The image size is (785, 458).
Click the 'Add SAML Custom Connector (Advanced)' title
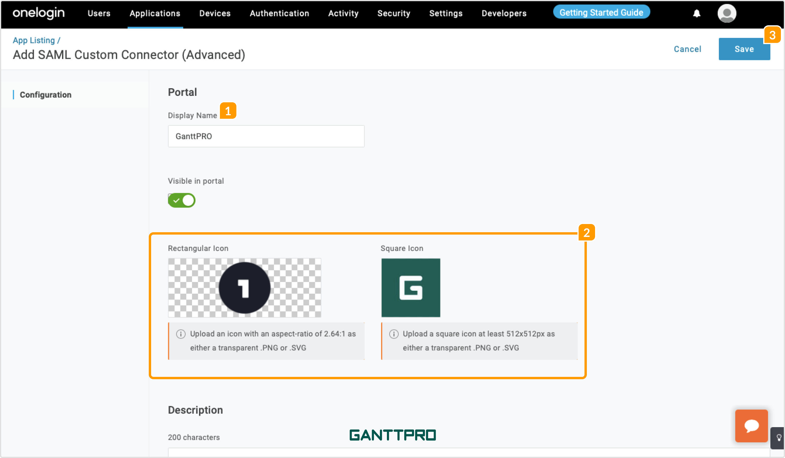point(129,55)
